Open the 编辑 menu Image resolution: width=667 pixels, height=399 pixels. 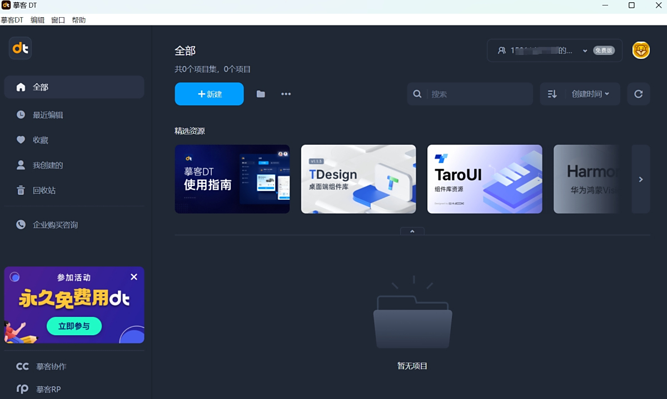coord(37,20)
